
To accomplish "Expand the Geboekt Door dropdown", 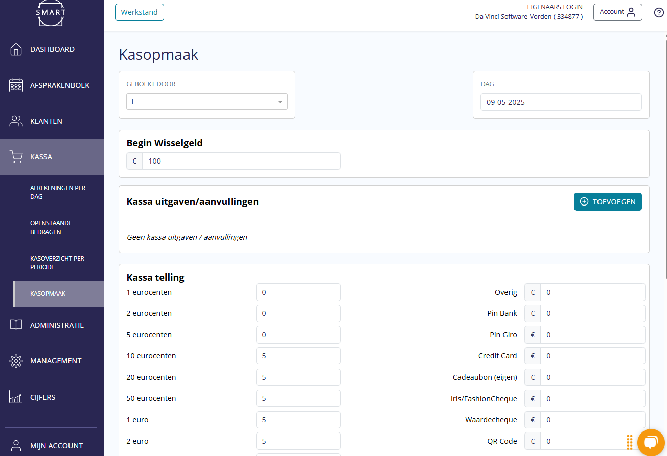I will (x=207, y=102).
